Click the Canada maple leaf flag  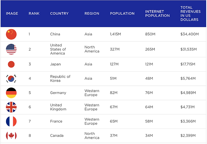click(x=11, y=136)
